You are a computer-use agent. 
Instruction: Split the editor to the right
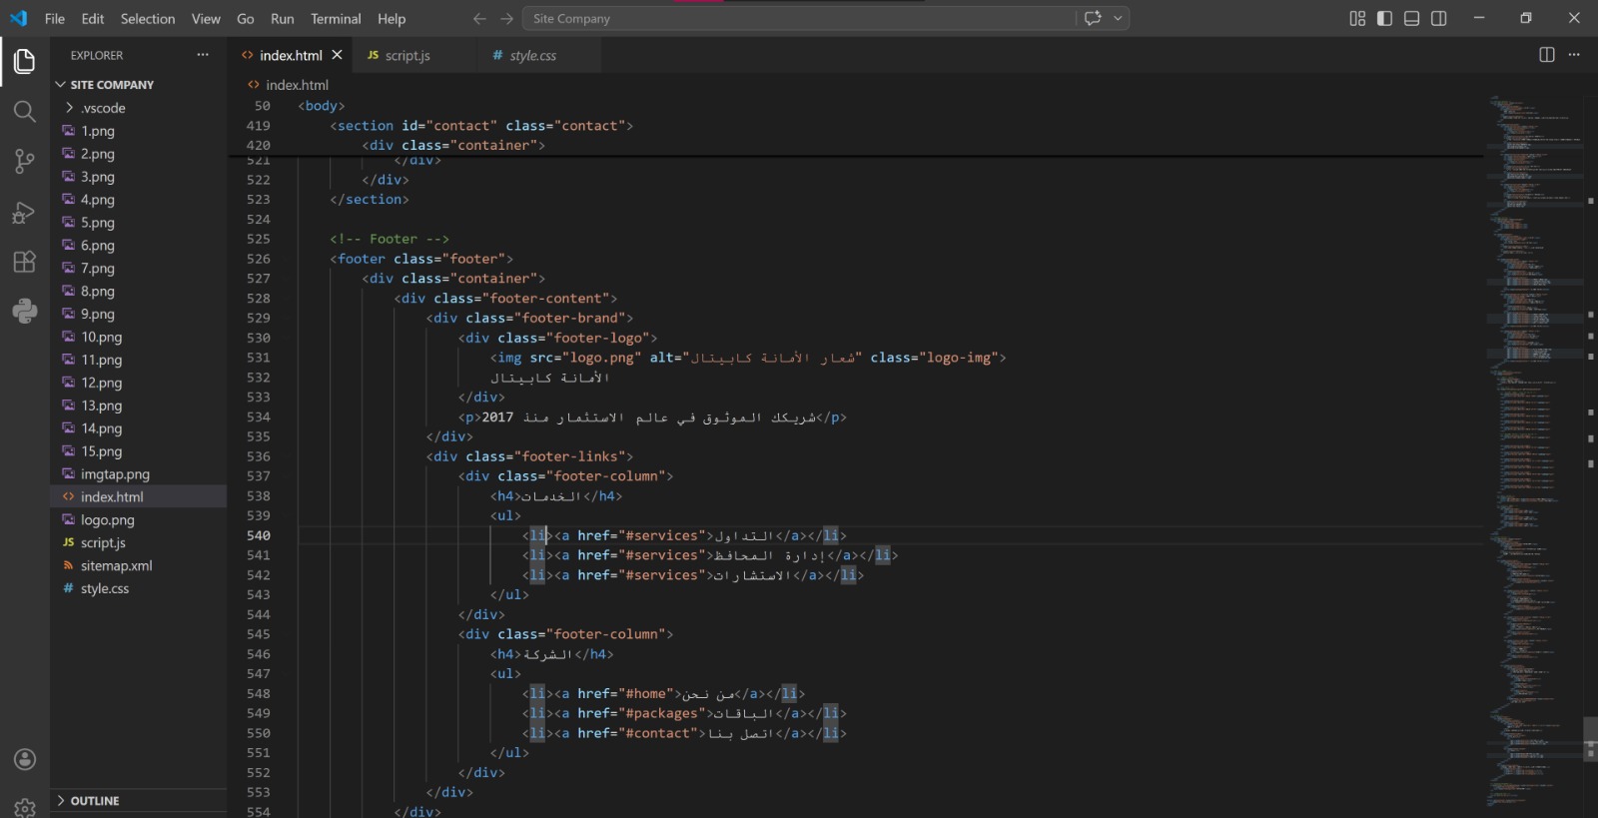(1546, 55)
